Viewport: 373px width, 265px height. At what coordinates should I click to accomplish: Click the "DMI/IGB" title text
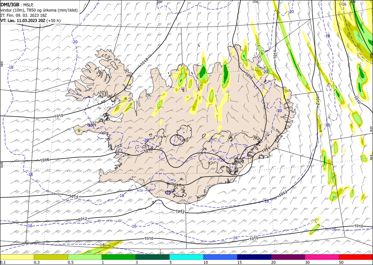10,4
